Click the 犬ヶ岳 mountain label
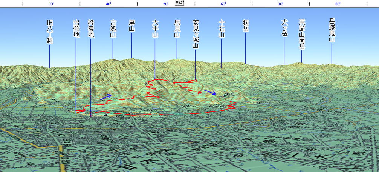This screenshot has height=172, width=379. point(284,29)
